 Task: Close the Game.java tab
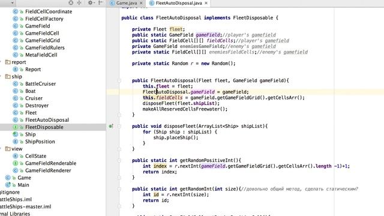141,3
